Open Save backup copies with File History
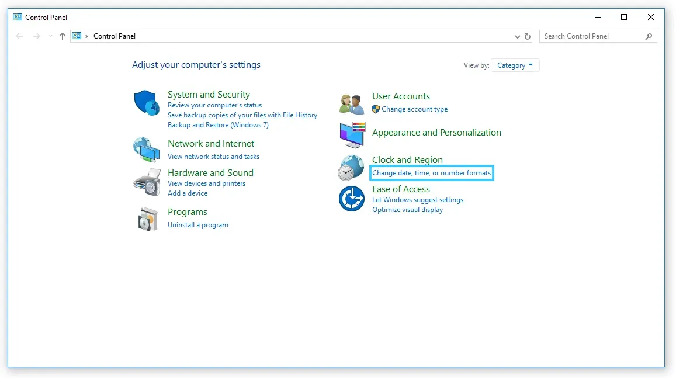 [242, 115]
